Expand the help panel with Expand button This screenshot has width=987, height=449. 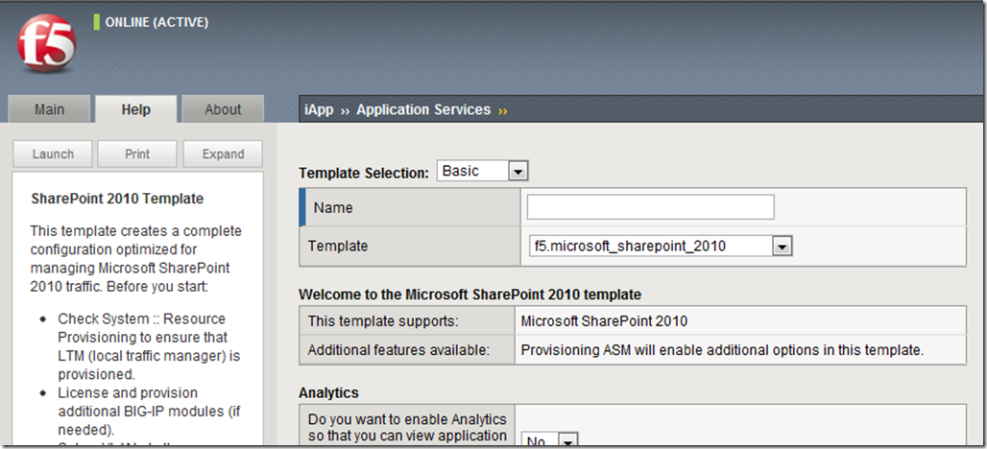click(223, 154)
